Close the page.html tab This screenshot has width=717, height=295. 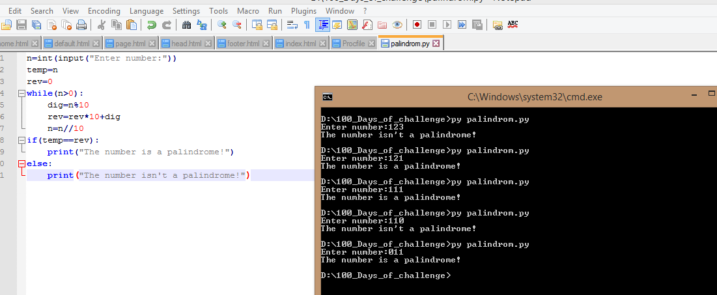coord(152,44)
